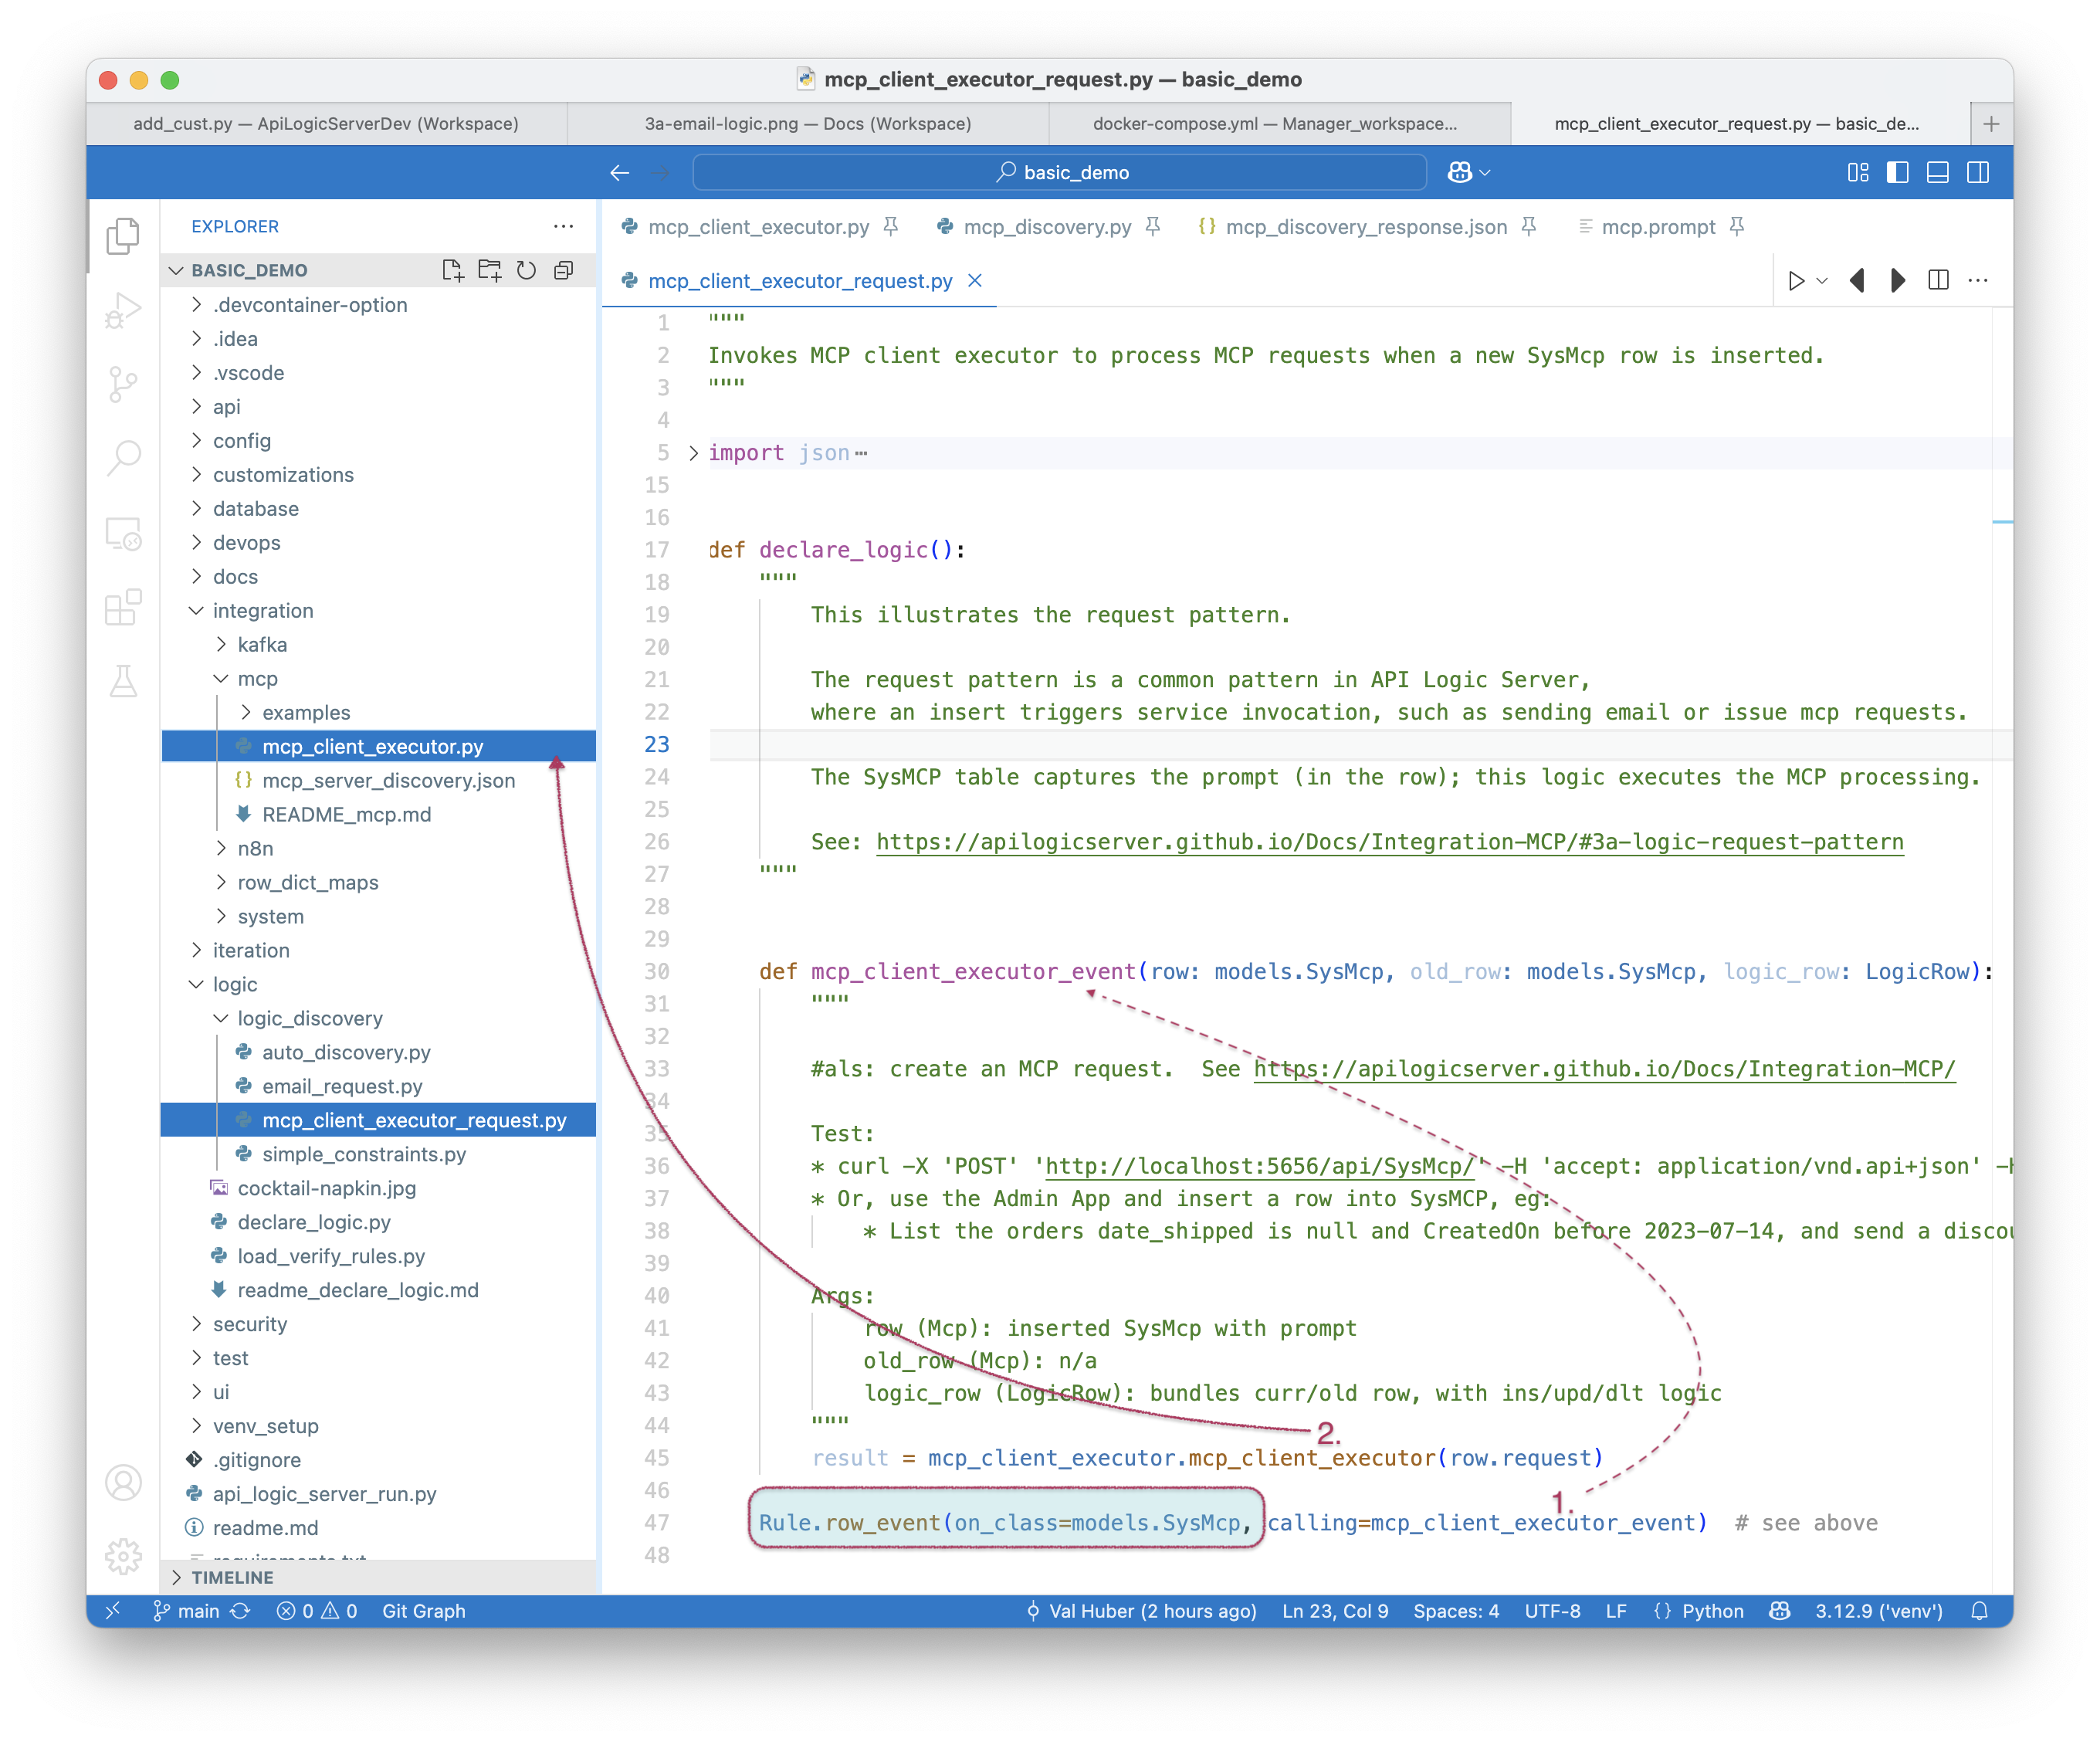Image resolution: width=2100 pixels, height=1742 pixels.
Task: Open notifications bell in status bar
Action: tap(1979, 1611)
